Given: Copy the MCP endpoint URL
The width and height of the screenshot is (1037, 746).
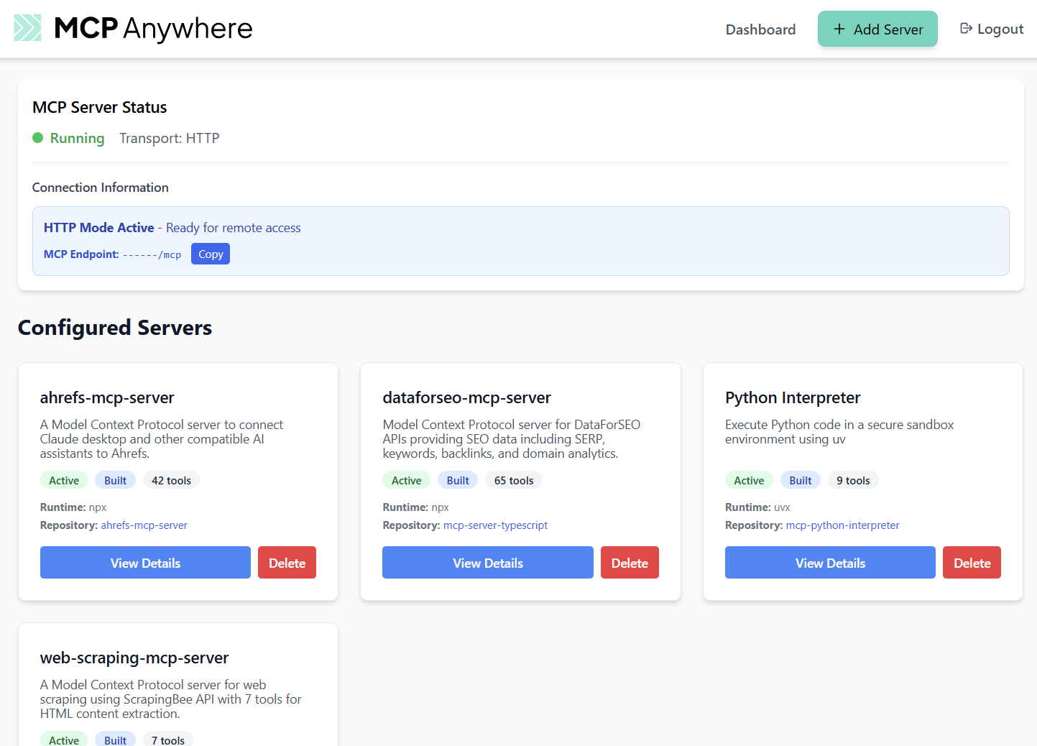Looking at the screenshot, I should 211,254.
